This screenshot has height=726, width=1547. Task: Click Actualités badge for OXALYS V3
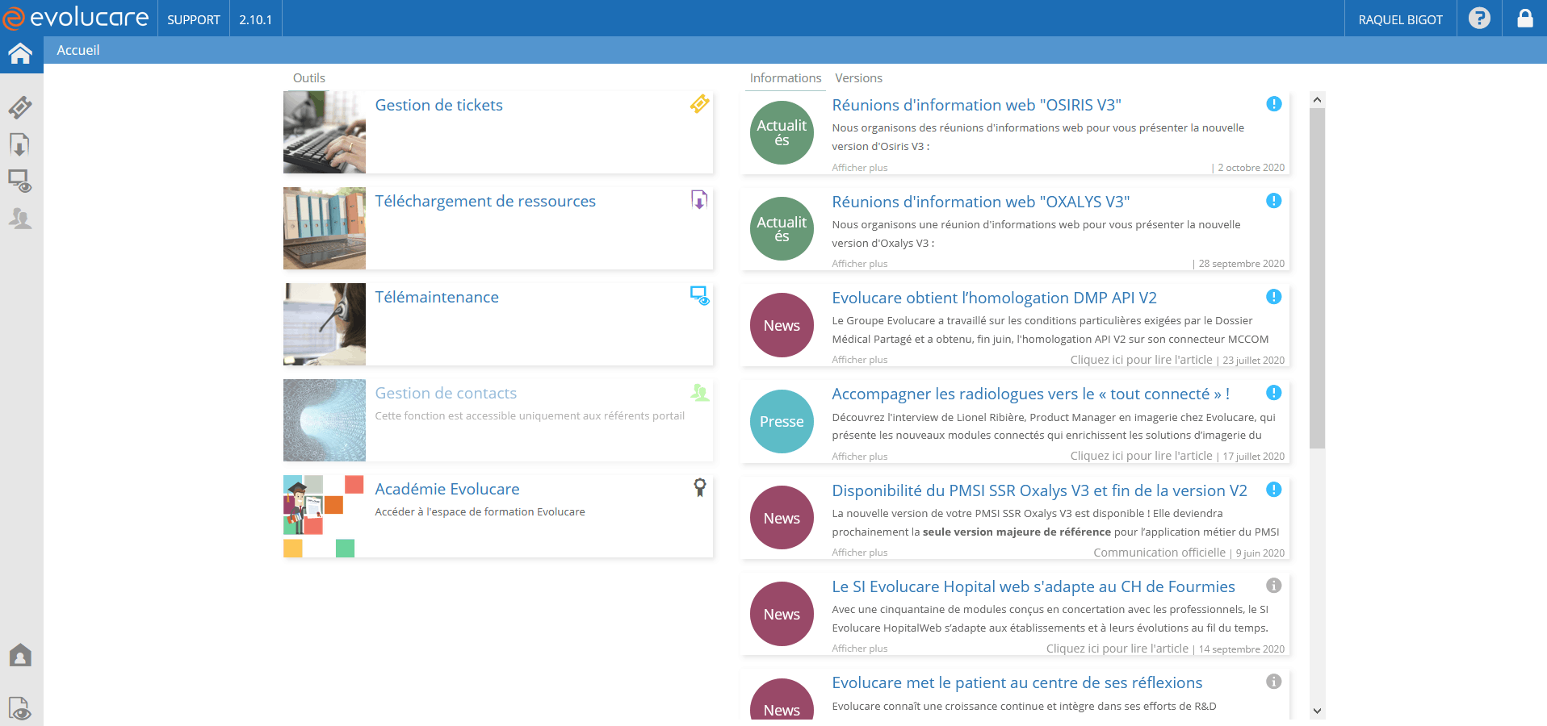pos(782,229)
